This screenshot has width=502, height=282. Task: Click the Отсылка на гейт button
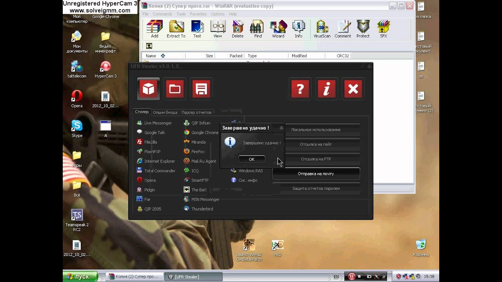316,144
